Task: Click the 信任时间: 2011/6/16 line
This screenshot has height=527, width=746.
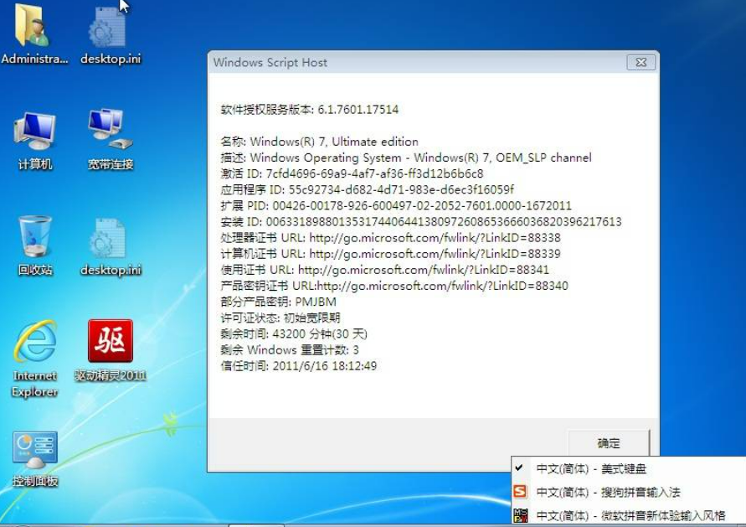Action: (299, 366)
